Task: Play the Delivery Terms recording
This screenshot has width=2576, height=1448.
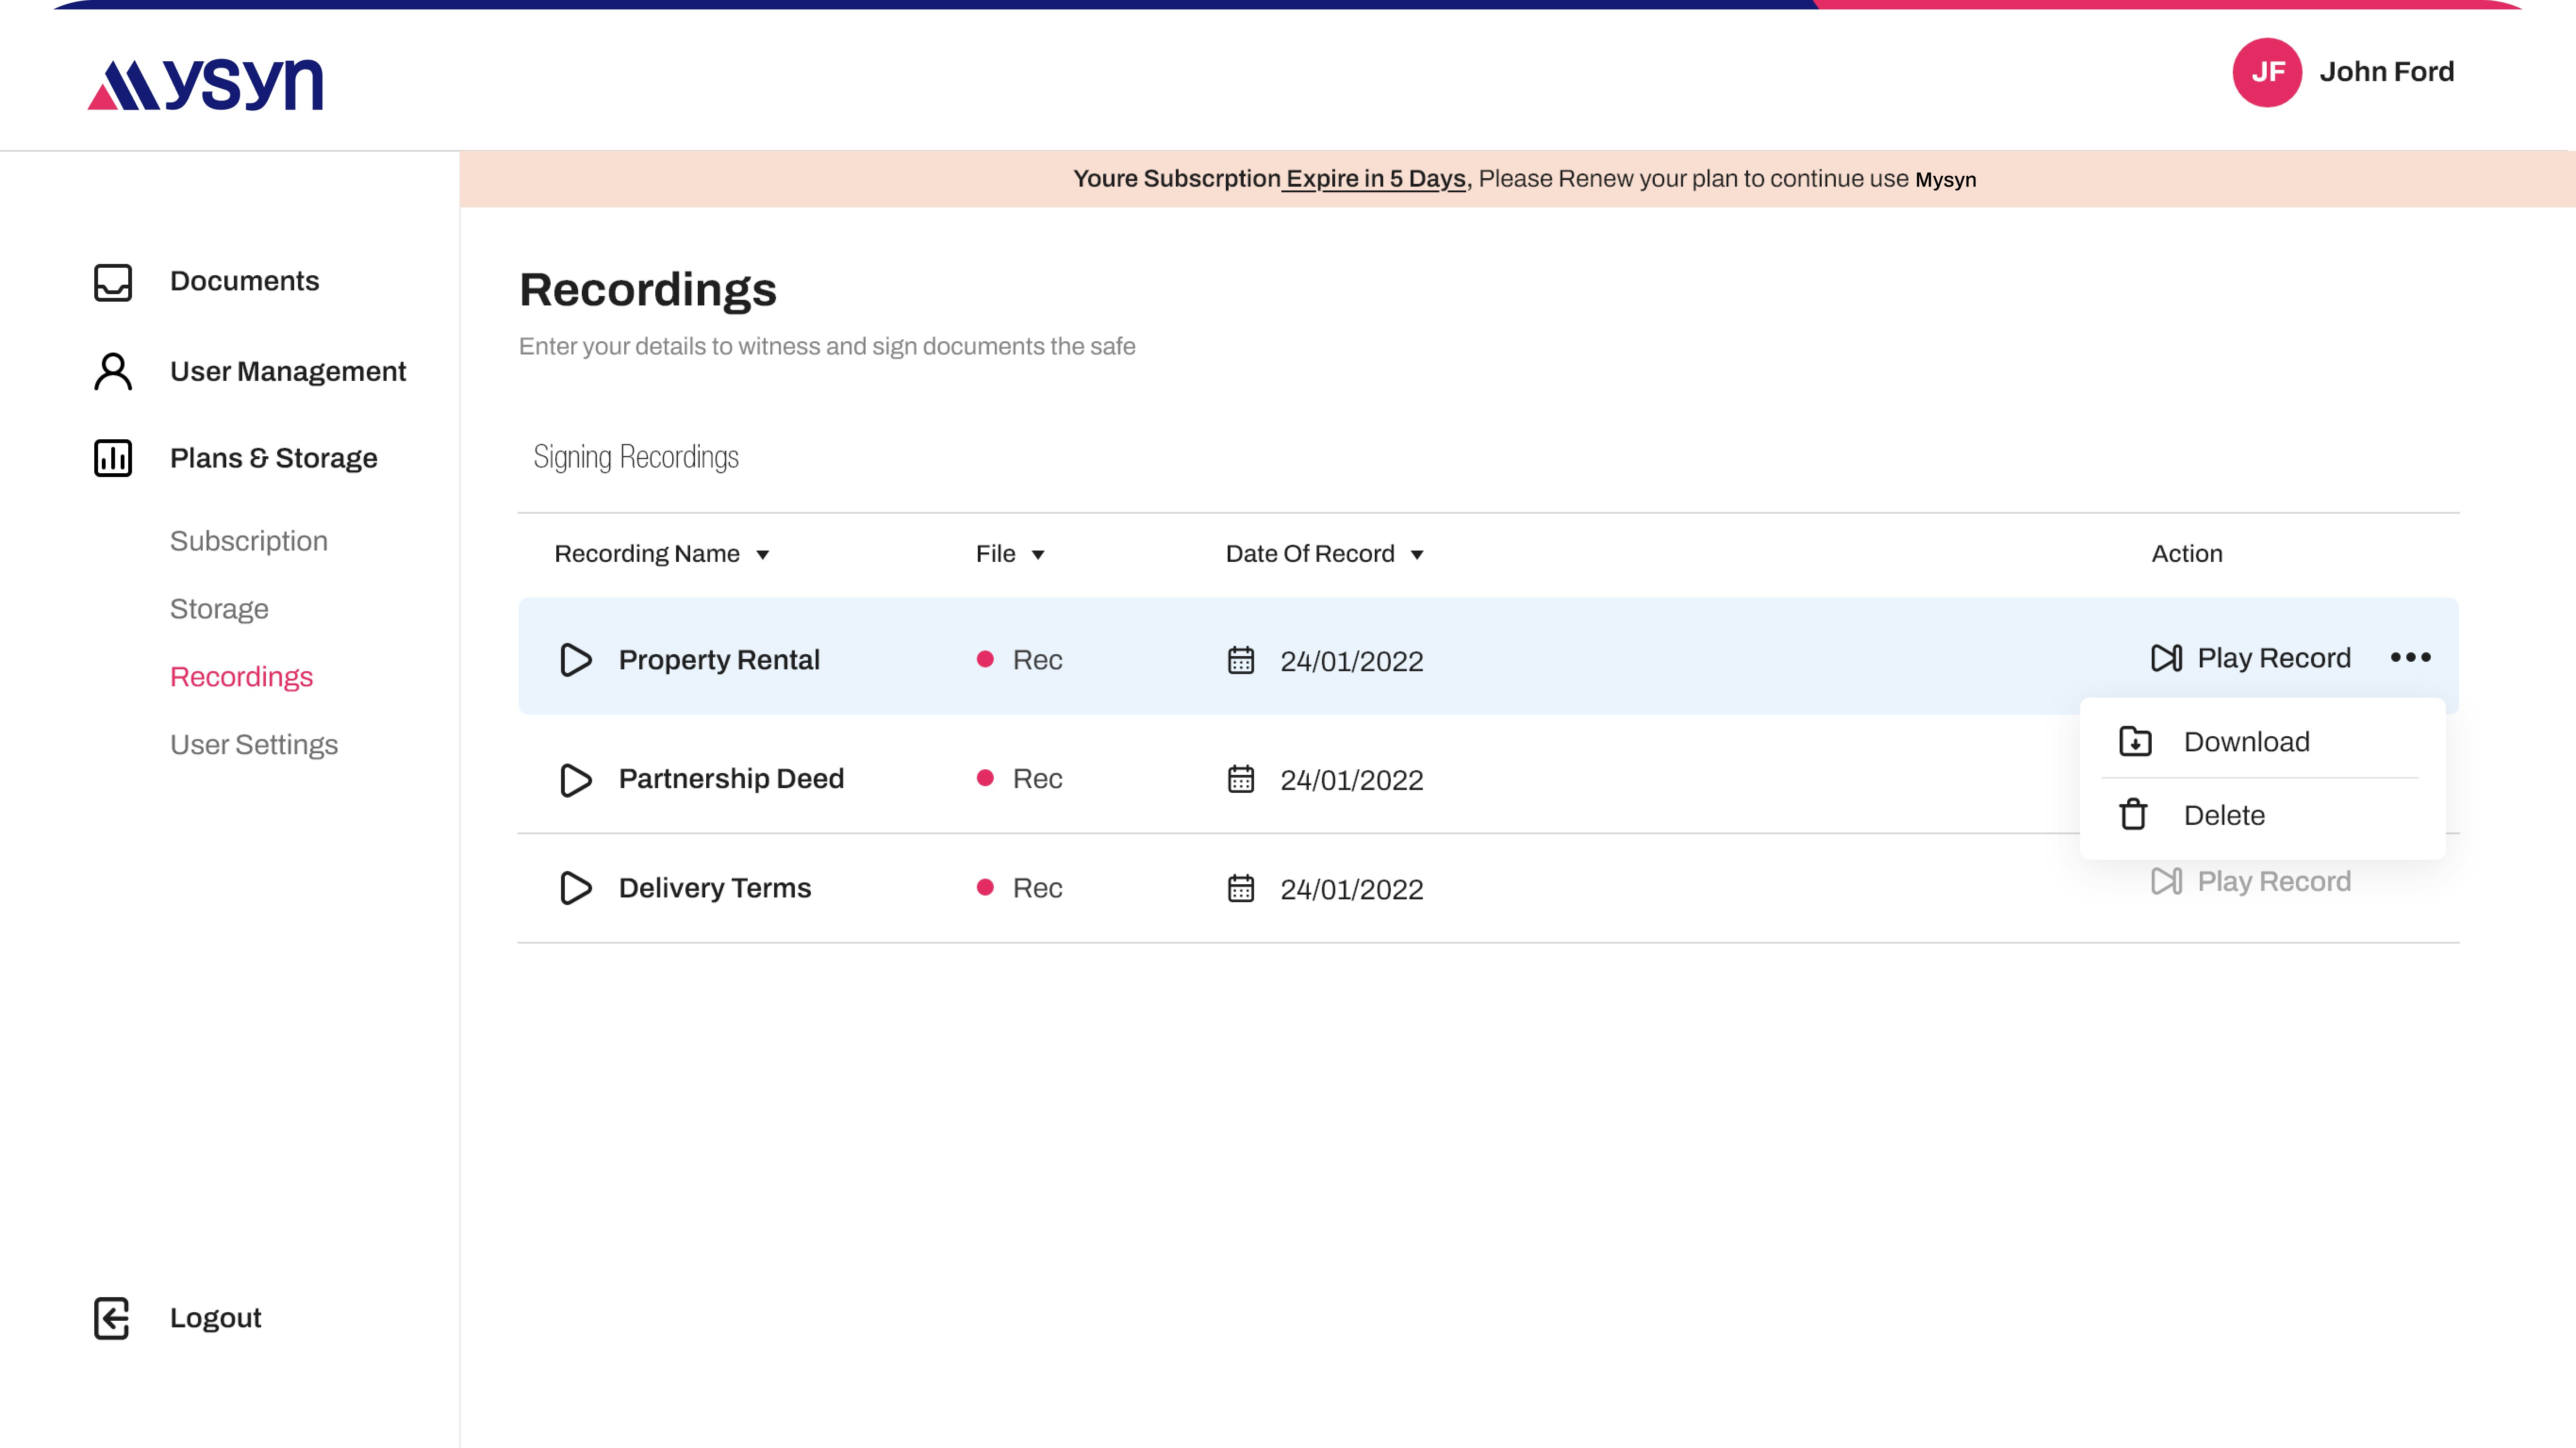Action: tap(575, 888)
